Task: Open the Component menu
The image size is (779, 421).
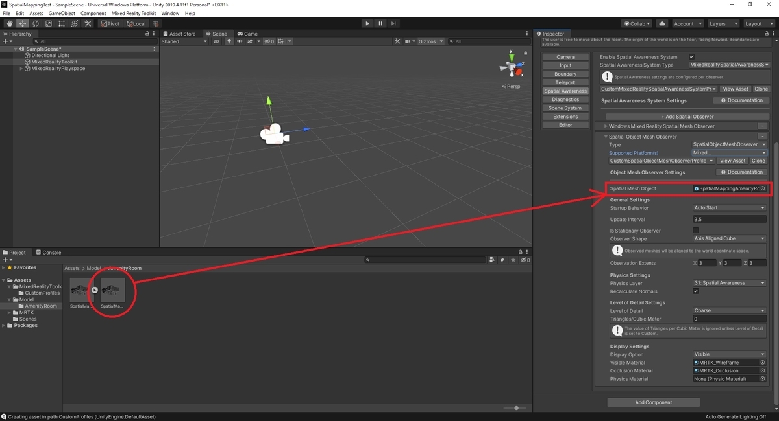Action: point(93,13)
